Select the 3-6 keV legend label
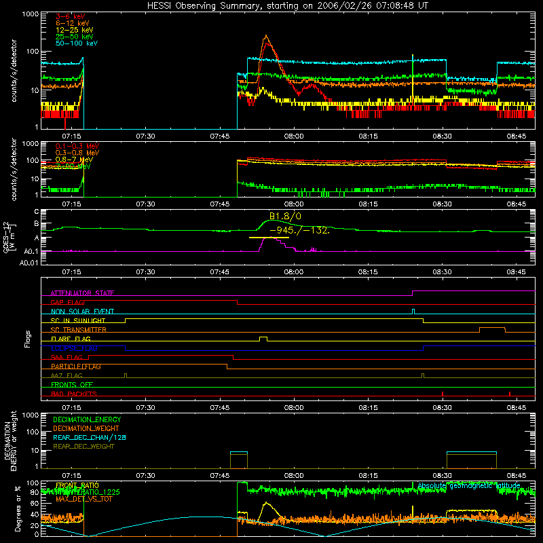The height and width of the screenshot is (543, 543). [70, 16]
